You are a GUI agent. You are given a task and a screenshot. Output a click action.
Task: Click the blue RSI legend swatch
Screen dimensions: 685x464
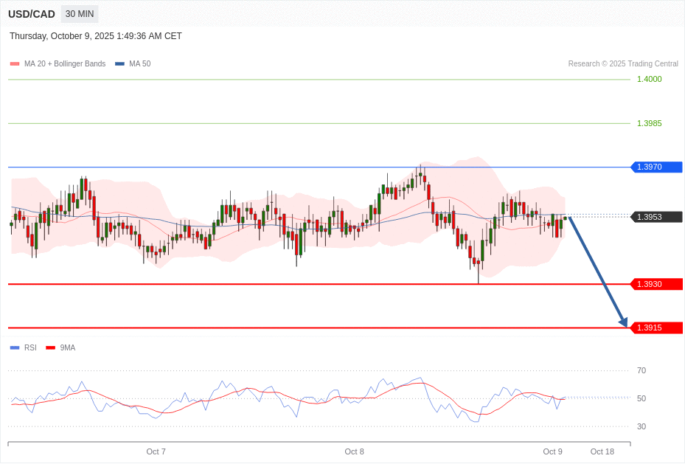pyautogui.click(x=15, y=348)
